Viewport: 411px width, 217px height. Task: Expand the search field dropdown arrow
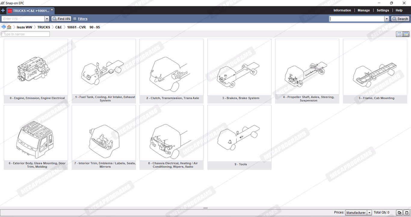pyautogui.click(x=387, y=19)
